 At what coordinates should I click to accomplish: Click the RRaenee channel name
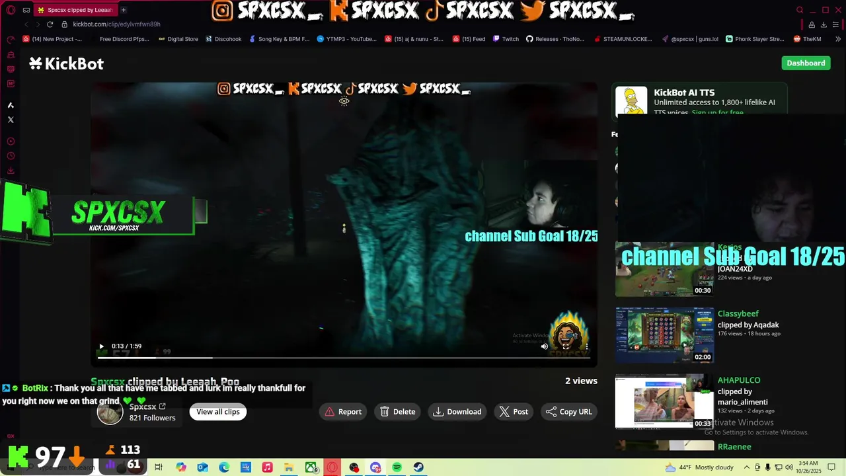[x=734, y=447]
